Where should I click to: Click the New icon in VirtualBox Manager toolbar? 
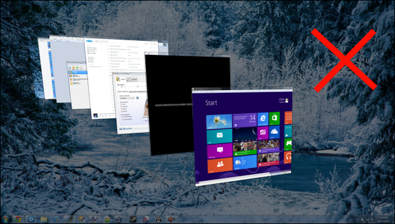click(70, 68)
